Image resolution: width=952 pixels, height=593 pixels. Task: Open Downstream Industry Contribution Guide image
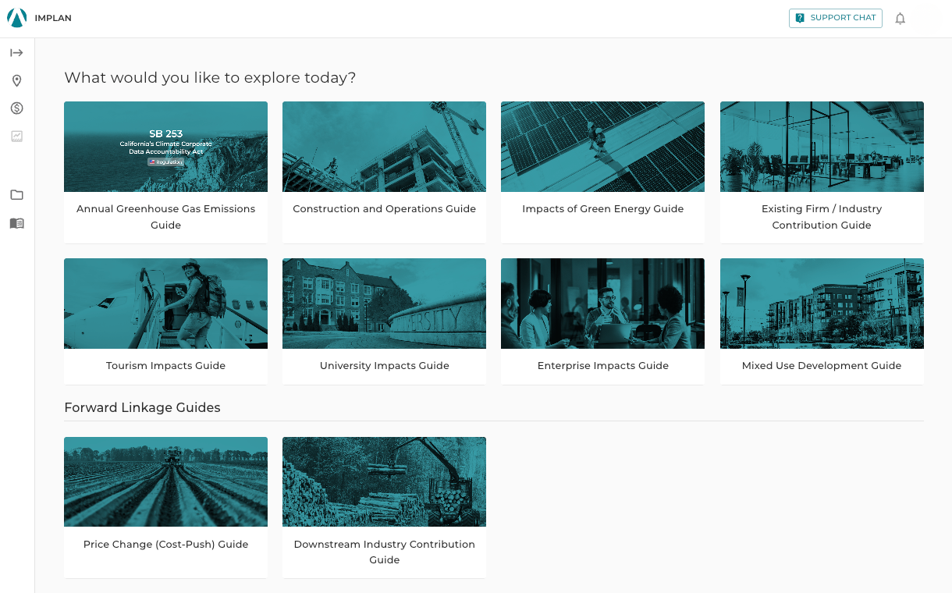click(x=384, y=482)
